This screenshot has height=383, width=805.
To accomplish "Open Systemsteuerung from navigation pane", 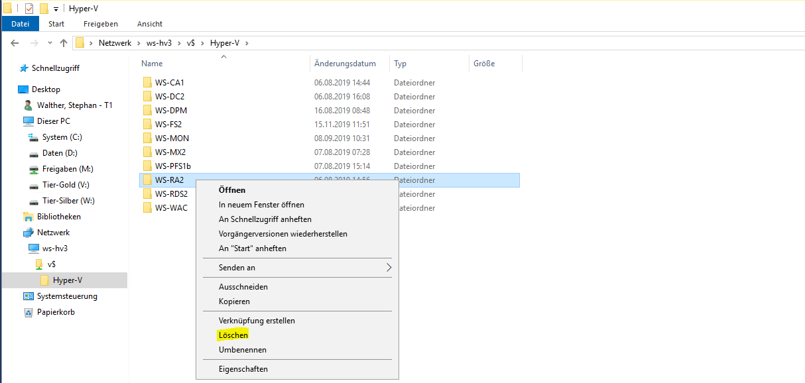I will pyautogui.click(x=67, y=296).
